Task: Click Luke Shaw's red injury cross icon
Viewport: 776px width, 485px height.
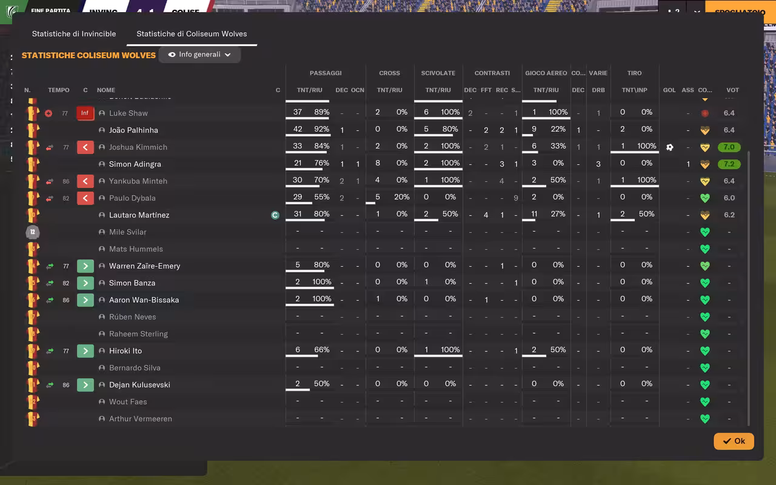Action: (48, 113)
